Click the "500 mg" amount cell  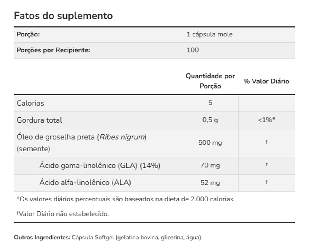click(x=210, y=142)
